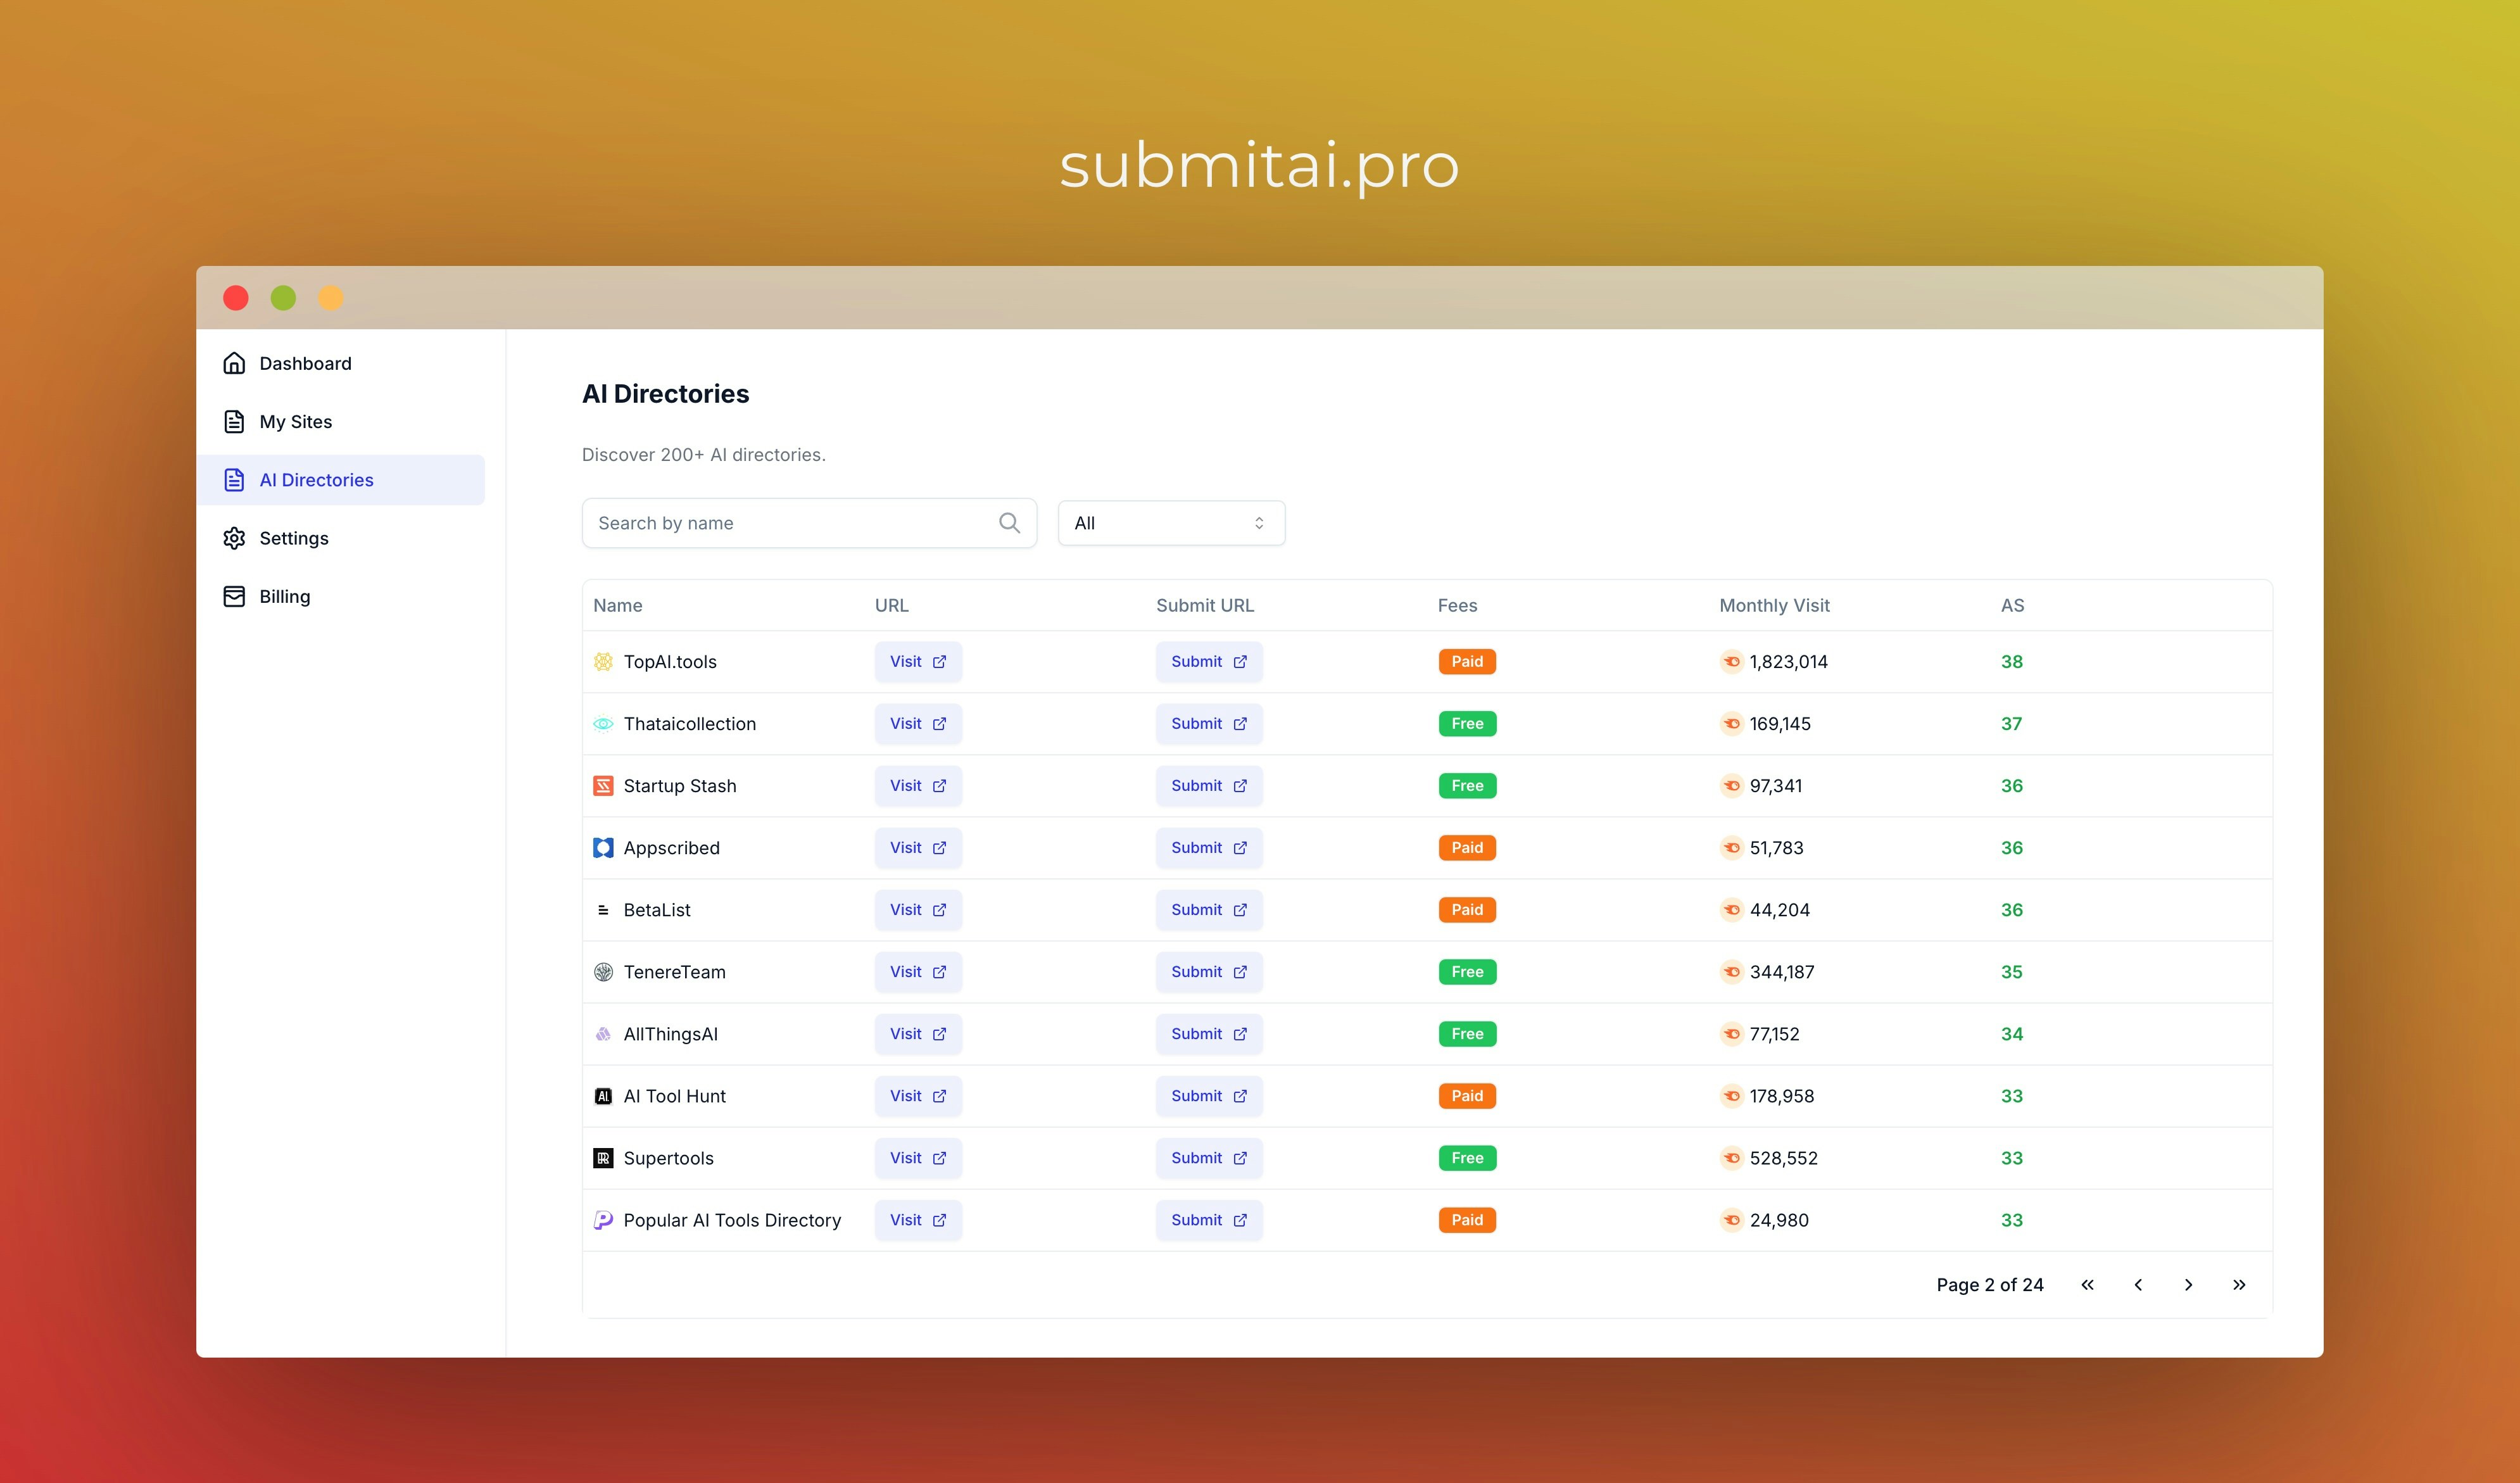Image resolution: width=2520 pixels, height=1483 pixels.
Task: Click the 1,823,014 monthly visit value
Action: pyautogui.click(x=1789, y=662)
